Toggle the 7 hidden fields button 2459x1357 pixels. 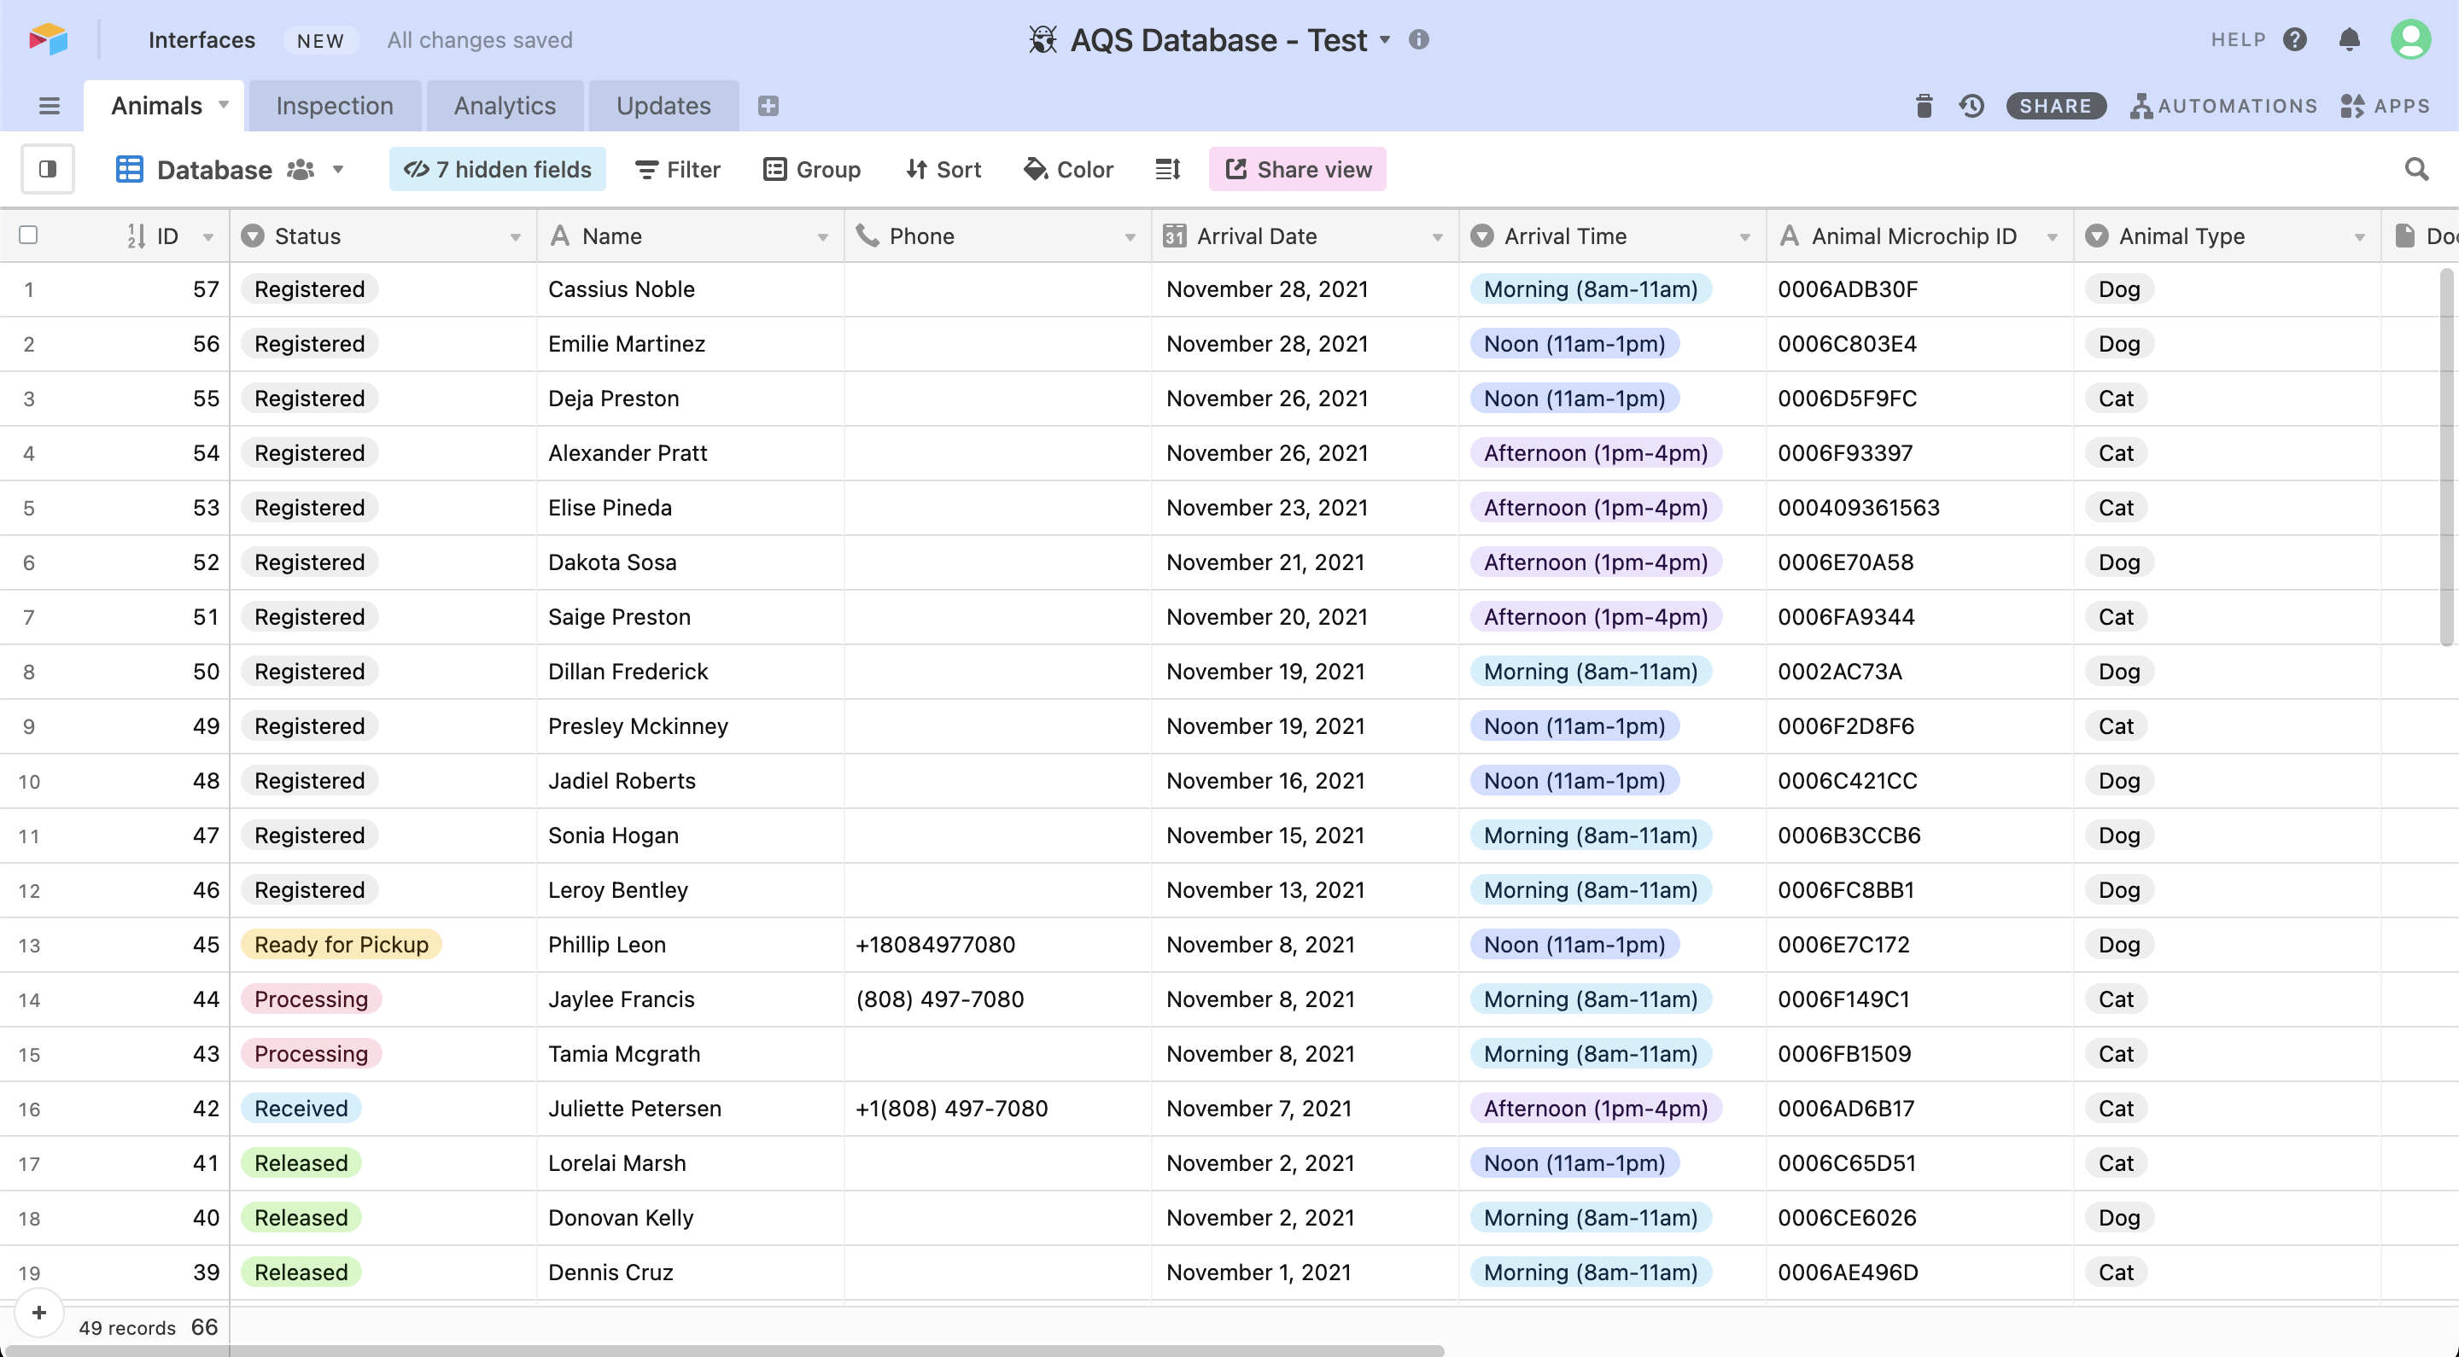(497, 170)
